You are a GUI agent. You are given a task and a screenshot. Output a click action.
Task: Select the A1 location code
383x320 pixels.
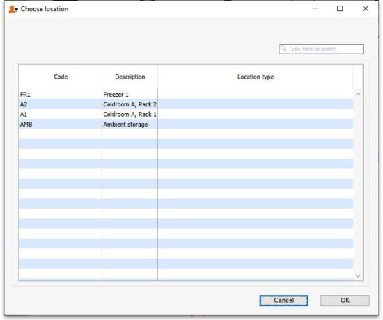[24, 115]
